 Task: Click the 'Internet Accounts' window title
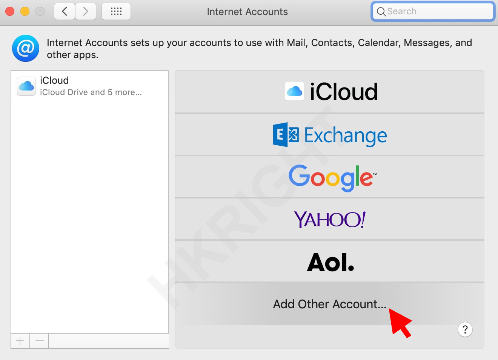click(247, 12)
